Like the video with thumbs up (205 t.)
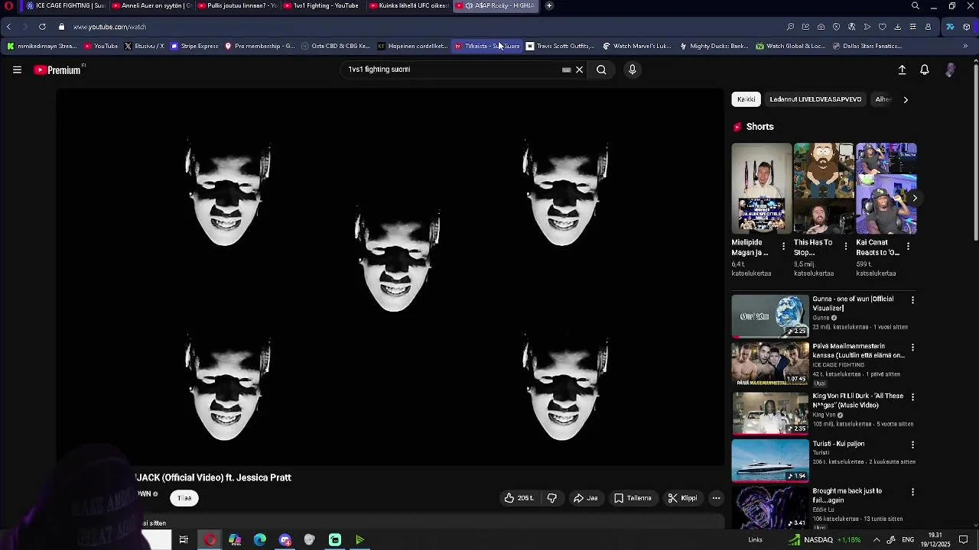The height and width of the screenshot is (550, 979). tap(519, 498)
